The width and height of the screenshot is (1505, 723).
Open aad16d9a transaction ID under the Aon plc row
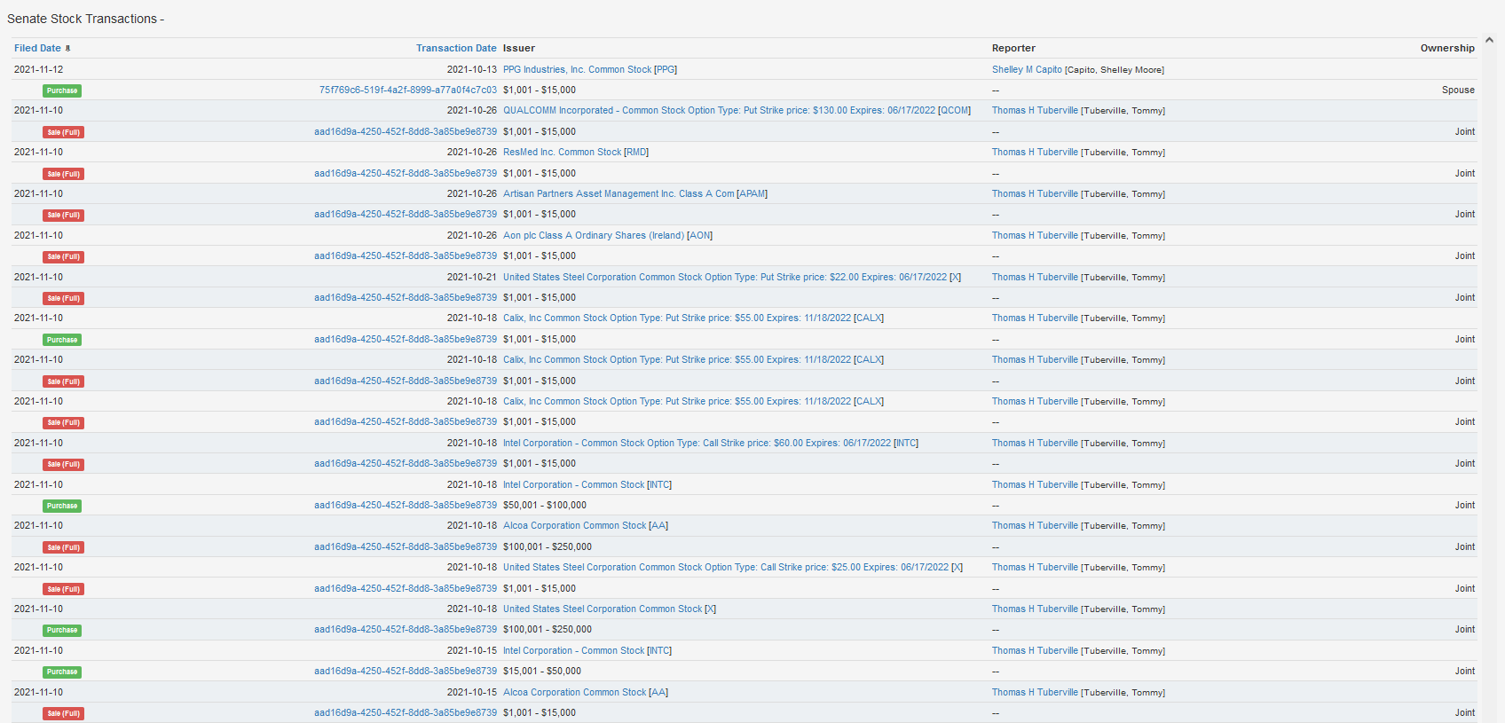pos(406,255)
